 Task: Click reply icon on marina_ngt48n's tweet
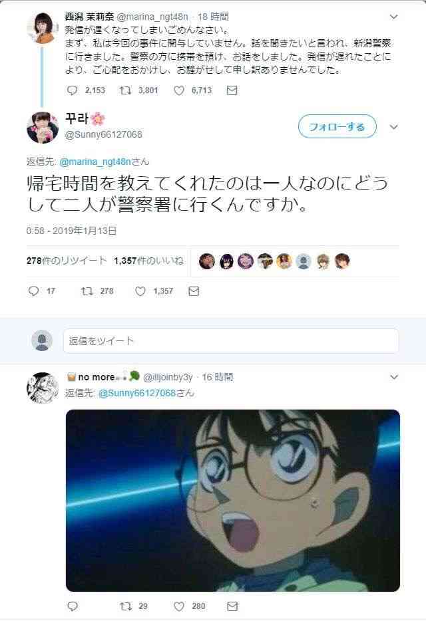tap(72, 90)
